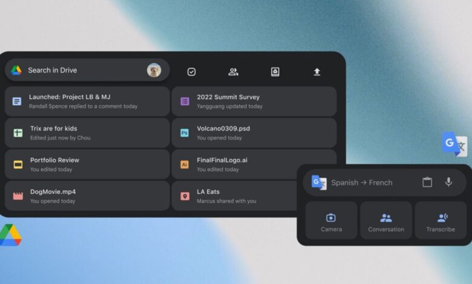Click the Slides icon beside Portfolio Review
Screen dimensions: 472x284
click(x=18, y=164)
